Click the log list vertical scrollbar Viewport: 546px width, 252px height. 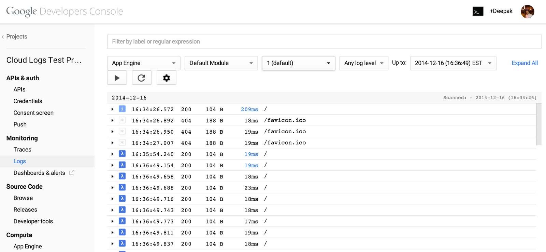tap(539, 124)
